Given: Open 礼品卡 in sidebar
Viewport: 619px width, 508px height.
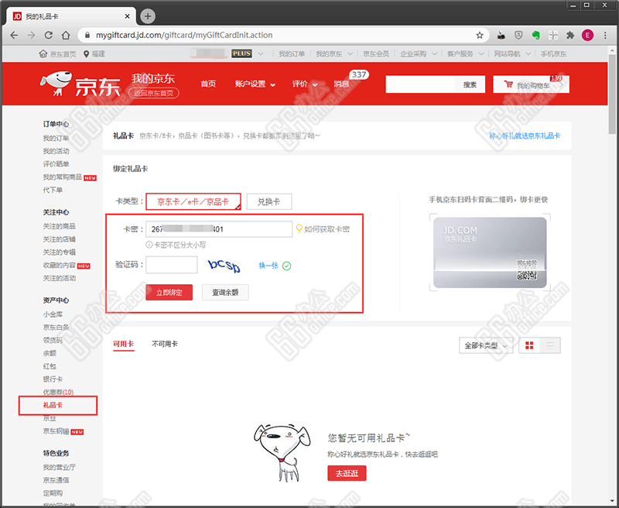Looking at the screenshot, I should (53, 405).
